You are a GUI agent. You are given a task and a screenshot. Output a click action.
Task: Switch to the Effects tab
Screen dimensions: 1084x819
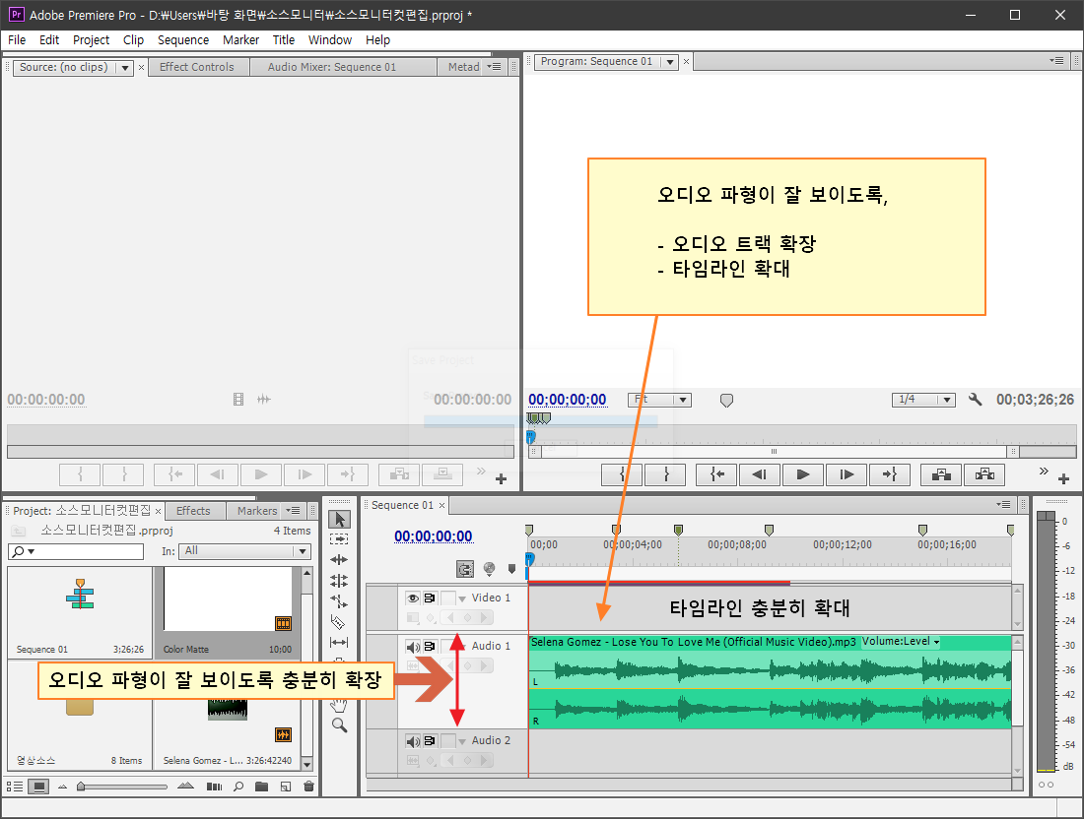(193, 511)
